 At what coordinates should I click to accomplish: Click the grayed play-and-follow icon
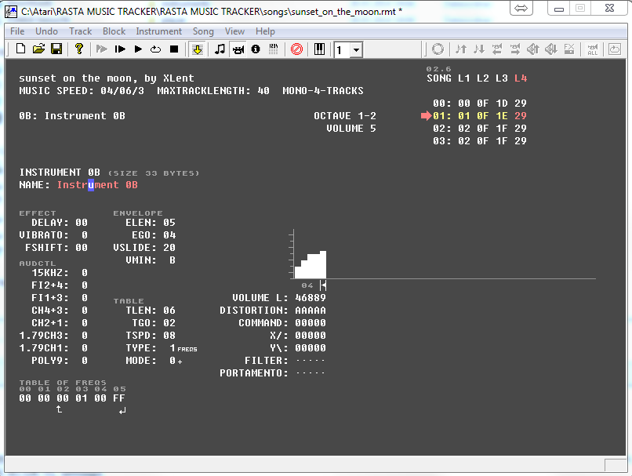pos(102,49)
